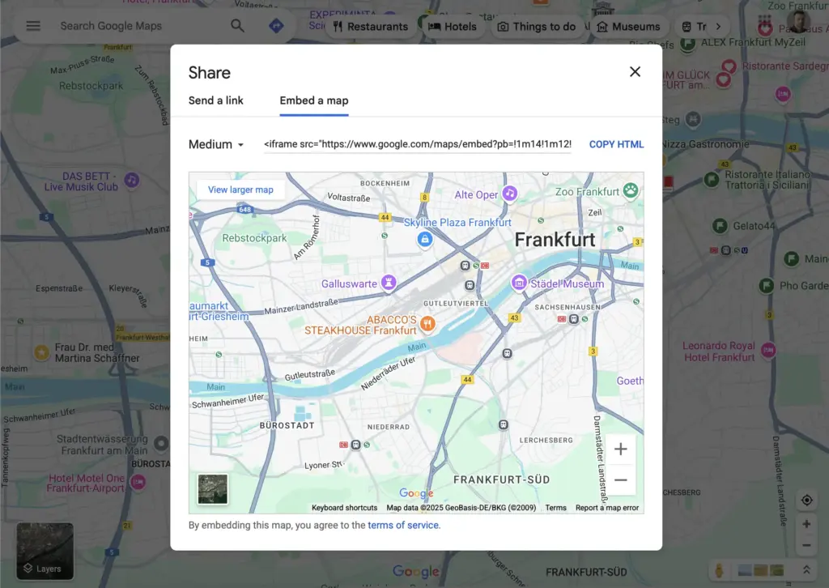This screenshot has width=829, height=588.
Task: Expand the imagery strip chevron
Action: point(806,570)
